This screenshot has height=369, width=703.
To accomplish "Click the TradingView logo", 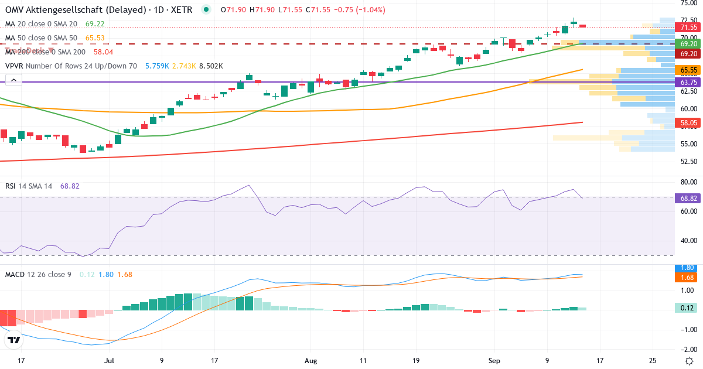I will tap(15, 340).
